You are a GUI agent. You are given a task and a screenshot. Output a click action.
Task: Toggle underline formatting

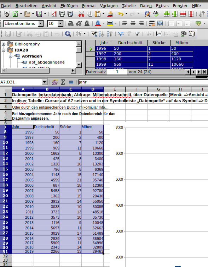[87, 23]
